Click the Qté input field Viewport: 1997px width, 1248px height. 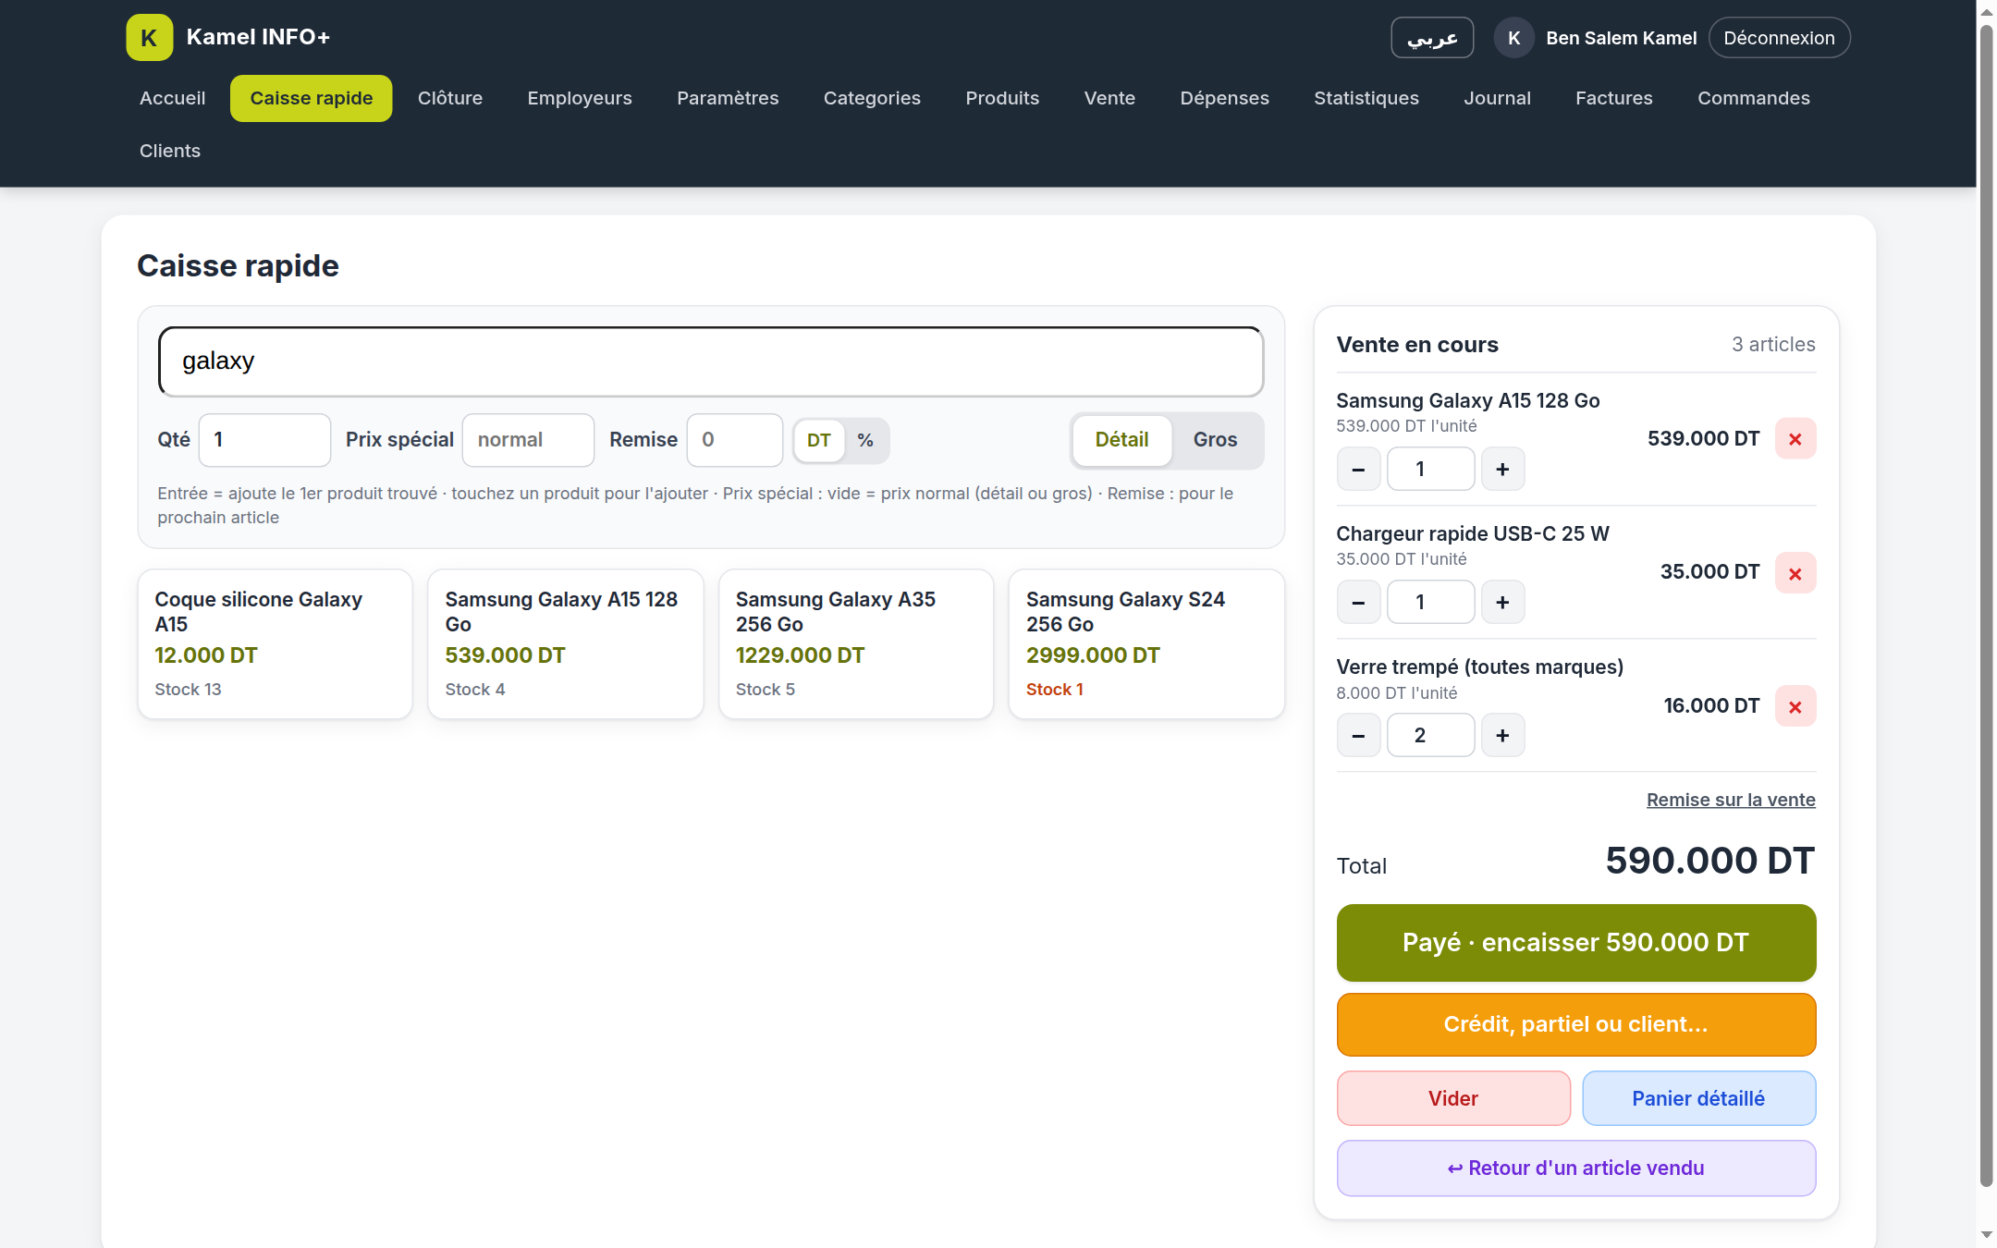[x=264, y=440]
